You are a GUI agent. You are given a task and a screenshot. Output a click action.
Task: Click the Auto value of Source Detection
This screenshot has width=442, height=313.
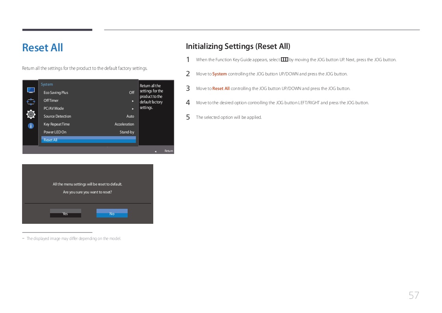point(130,116)
